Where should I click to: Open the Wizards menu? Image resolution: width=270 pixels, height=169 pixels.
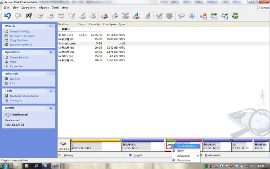(x=44, y=8)
